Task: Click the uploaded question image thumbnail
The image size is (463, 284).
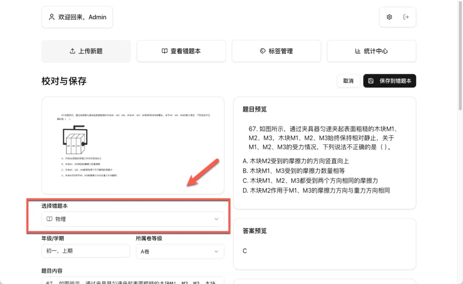Action: coord(133,145)
